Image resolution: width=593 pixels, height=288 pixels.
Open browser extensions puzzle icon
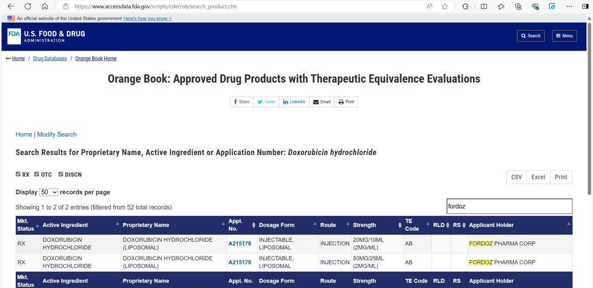click(465, 6)
